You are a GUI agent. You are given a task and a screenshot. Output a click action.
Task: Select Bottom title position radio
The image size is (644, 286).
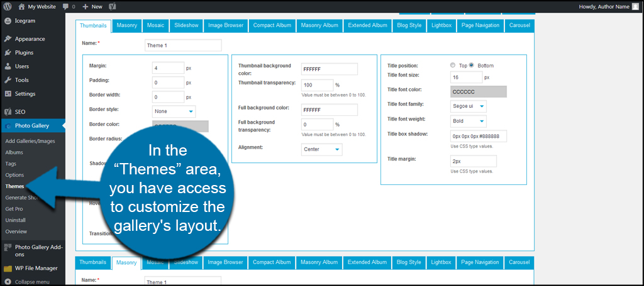[x=471, y=65]
